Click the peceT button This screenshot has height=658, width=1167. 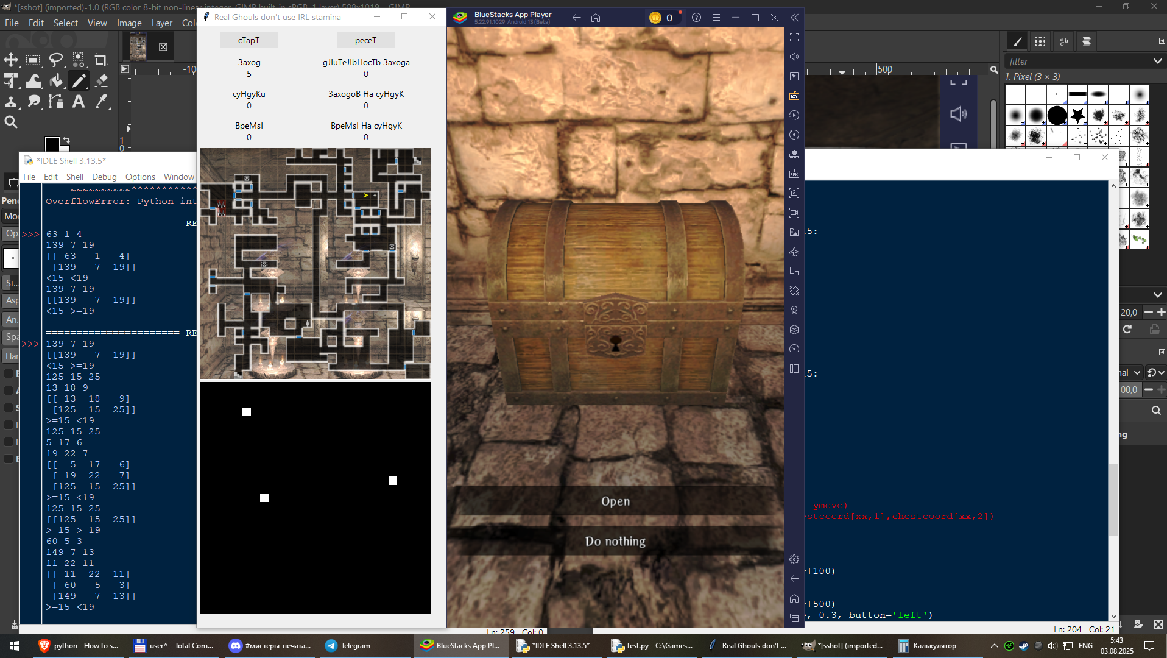pos(365,40)
